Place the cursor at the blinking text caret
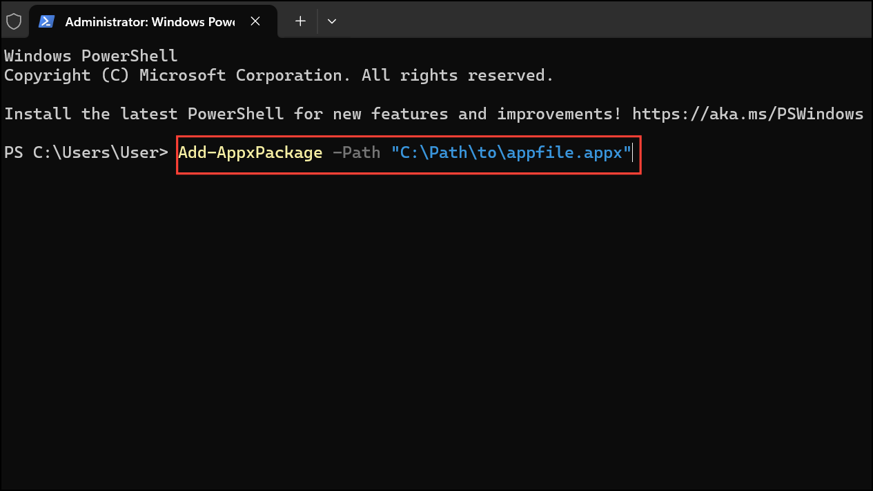Viewport: 873px width, 491px height. pyautogui.click(x=631, y=152)
